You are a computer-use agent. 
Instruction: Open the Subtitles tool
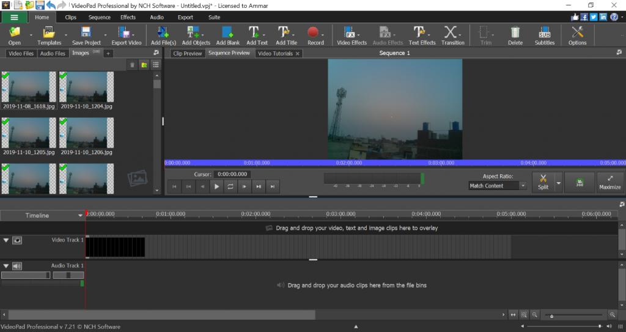(545, 35)
